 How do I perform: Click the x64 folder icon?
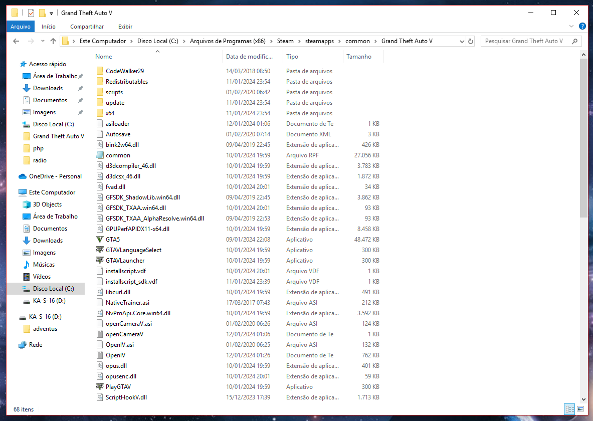point(100,113)
